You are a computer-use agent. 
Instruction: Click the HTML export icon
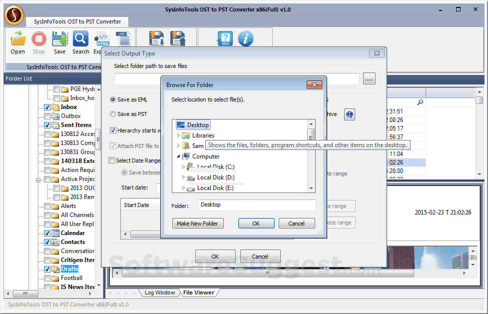coord(102,39)
